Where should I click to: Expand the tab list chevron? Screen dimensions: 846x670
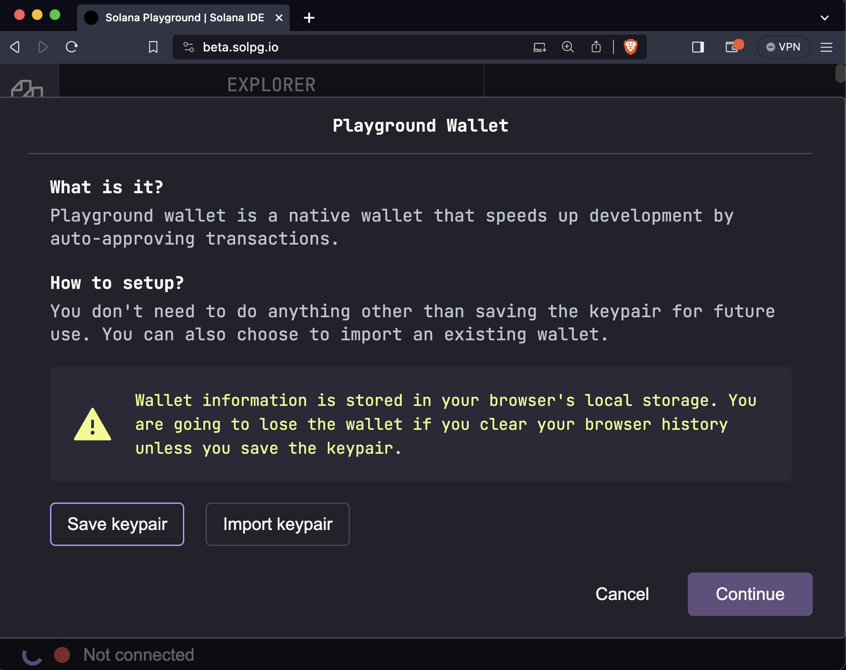tap(824, 18)
